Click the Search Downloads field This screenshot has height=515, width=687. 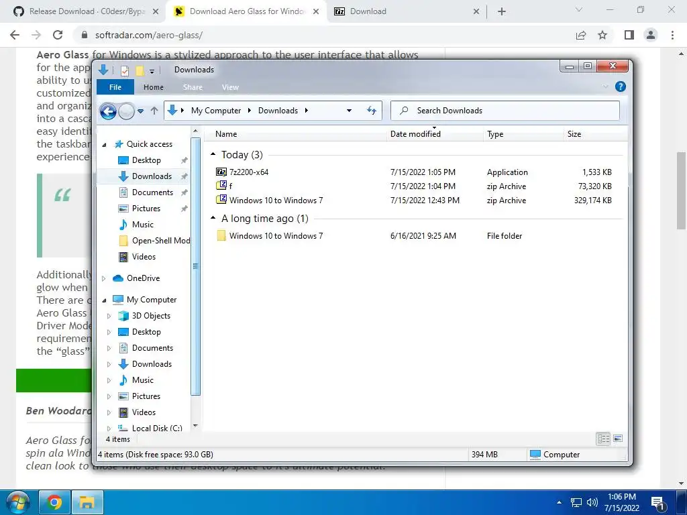505,111
